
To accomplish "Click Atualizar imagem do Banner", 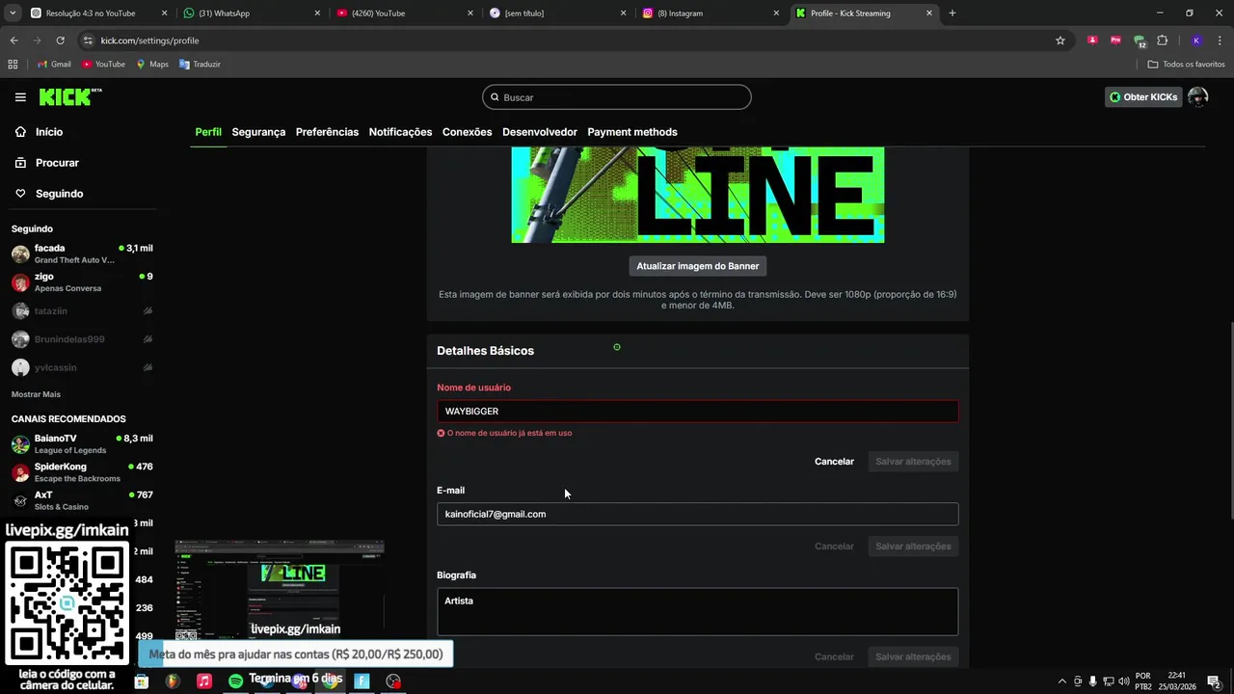I will click(698, 266).
